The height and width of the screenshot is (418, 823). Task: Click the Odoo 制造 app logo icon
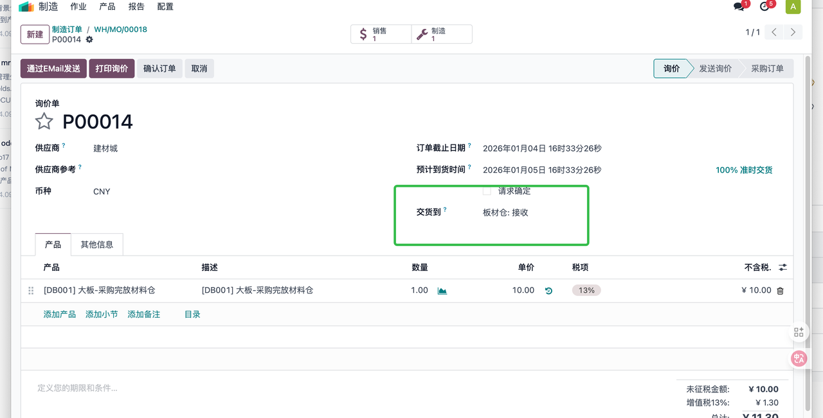[26, 6]
